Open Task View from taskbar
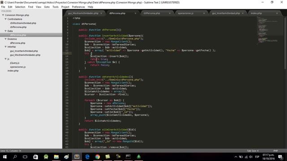Viewport: 287px width, 161px height. coord(25,157)
